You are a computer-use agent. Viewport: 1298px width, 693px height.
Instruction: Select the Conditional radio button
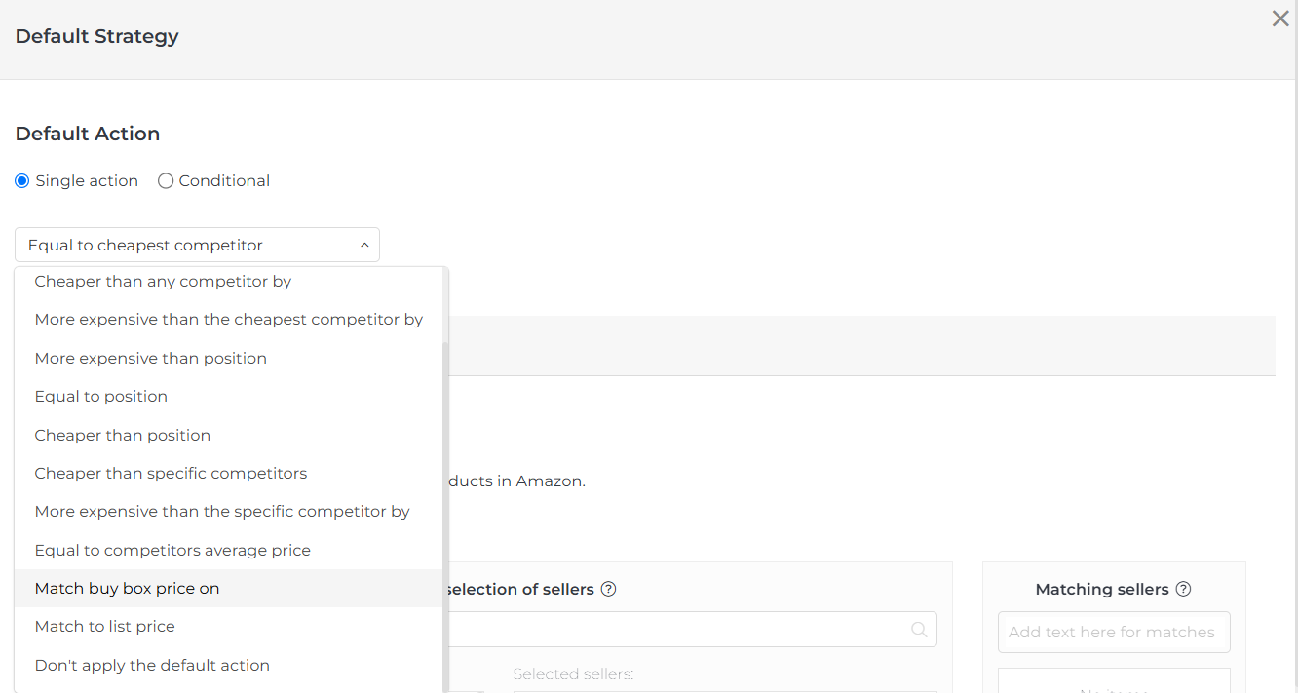click(x=166, y=181)
